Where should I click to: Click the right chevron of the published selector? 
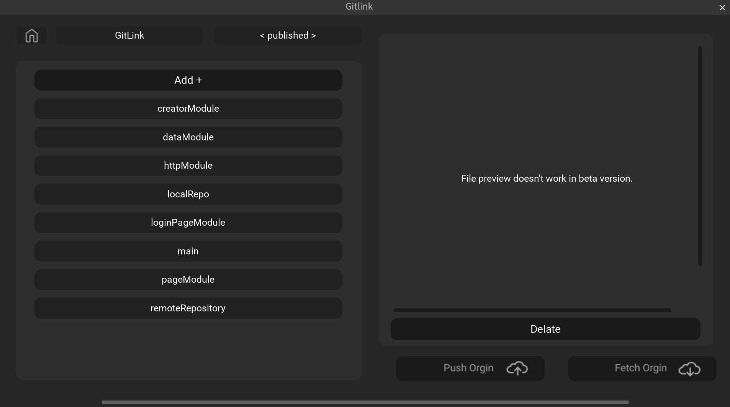(313, 35)
